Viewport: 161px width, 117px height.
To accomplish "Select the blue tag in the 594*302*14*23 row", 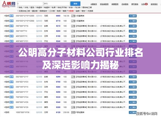I will point(12,82).
